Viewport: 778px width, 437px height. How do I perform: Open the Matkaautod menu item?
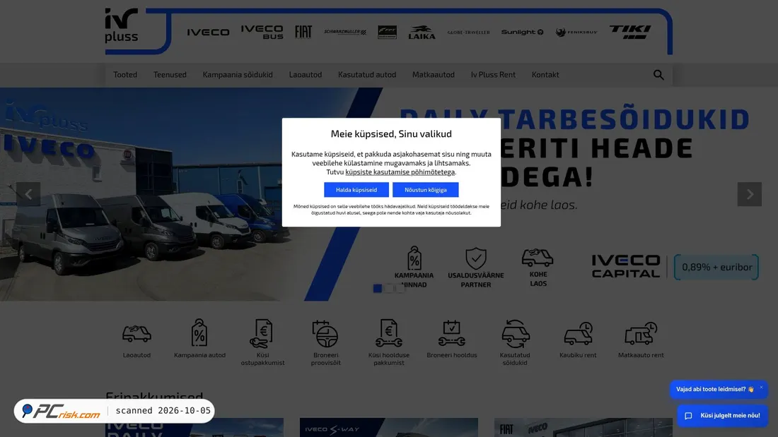tap(433, 75)
